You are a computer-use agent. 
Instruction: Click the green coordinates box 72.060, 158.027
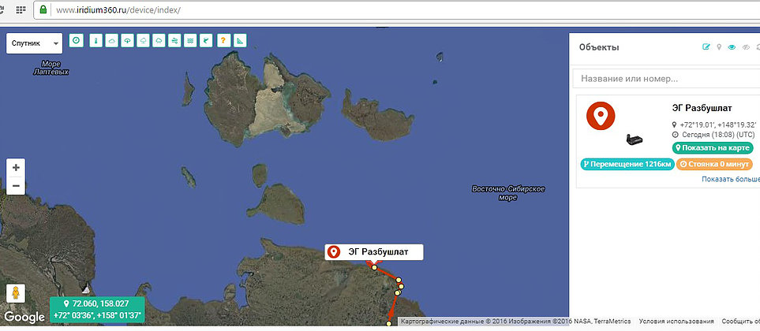(97, 310)
